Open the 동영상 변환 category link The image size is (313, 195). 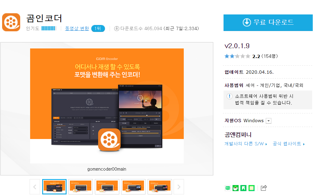(77, 29)
